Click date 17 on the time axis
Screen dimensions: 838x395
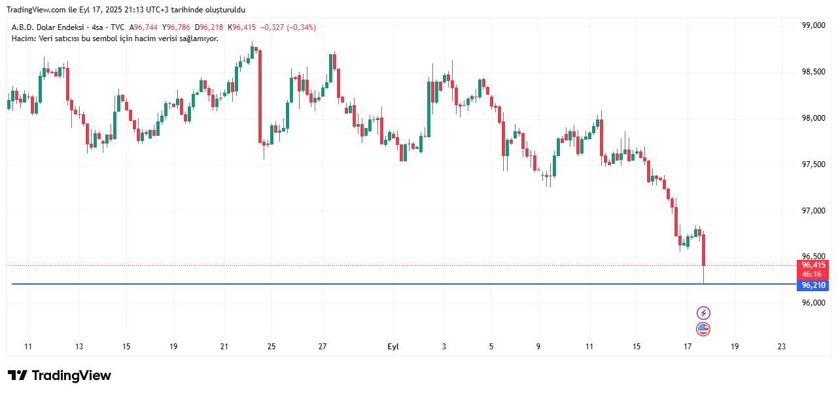[x=688, y=347]
